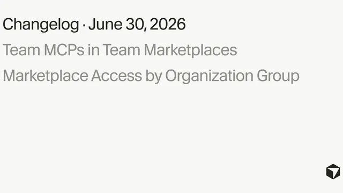Click the dot separator after Changelog
The image size is (343, 193).
84,25
